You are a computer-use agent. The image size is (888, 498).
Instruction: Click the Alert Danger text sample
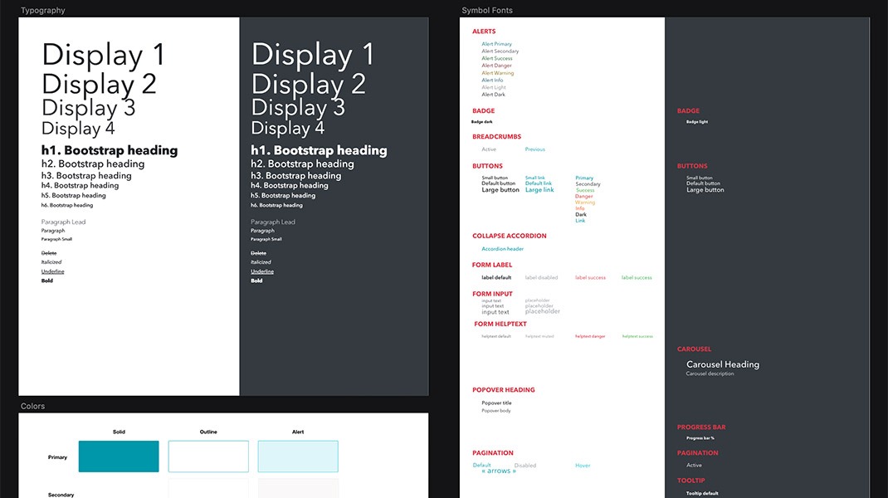click(497, 66)
